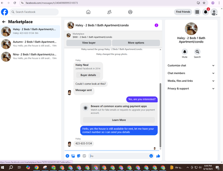Viewport: 223px width, 171px height.
Task: Reload the page in browser
Action: (x=15, y=3)
